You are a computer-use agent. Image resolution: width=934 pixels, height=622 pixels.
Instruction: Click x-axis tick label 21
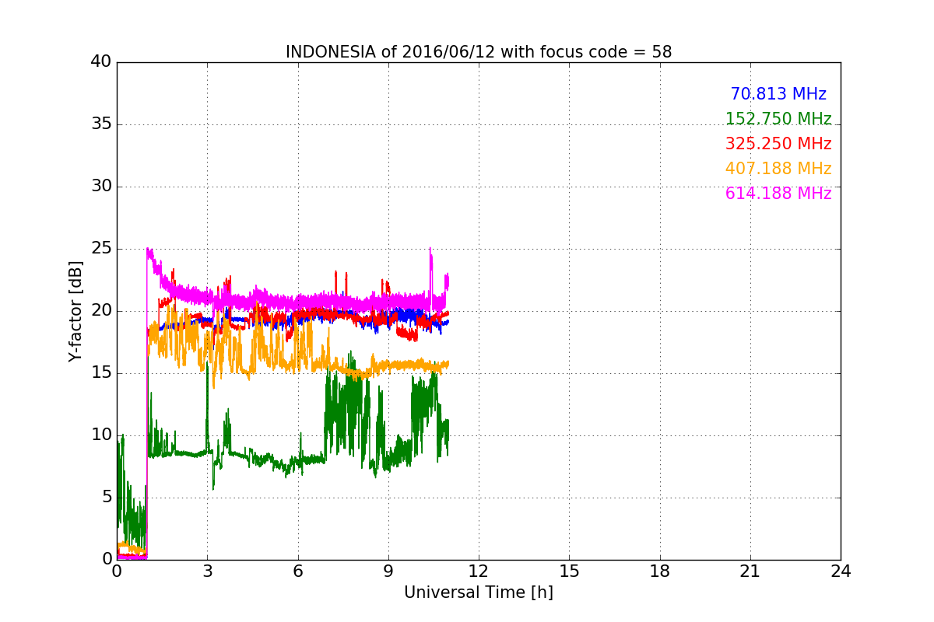coord(750,571)
